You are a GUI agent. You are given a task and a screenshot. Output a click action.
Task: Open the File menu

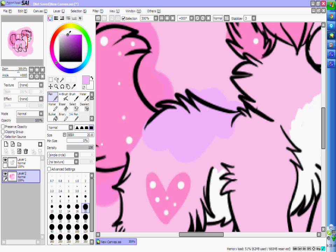pyautogui.click(x=7, y=11)
